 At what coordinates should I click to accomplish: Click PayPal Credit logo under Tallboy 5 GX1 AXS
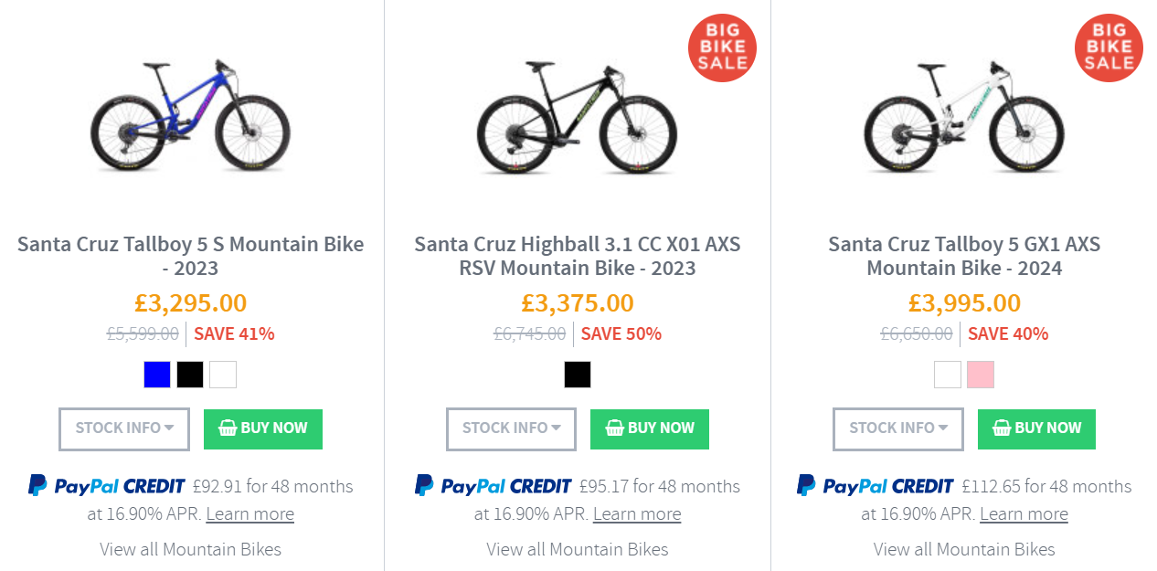[x=876, y=486]
